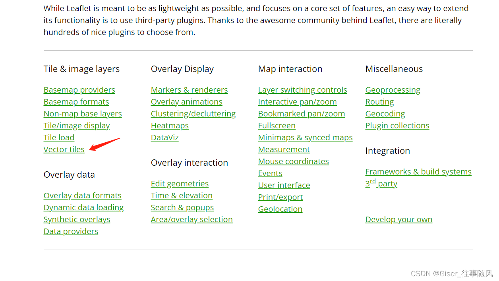The image size is (499, 281).
Task: Open the Tile/image display link
Action: click(x=77, y=126)
